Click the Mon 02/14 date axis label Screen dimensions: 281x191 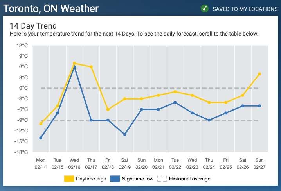[x=41, y=163]
